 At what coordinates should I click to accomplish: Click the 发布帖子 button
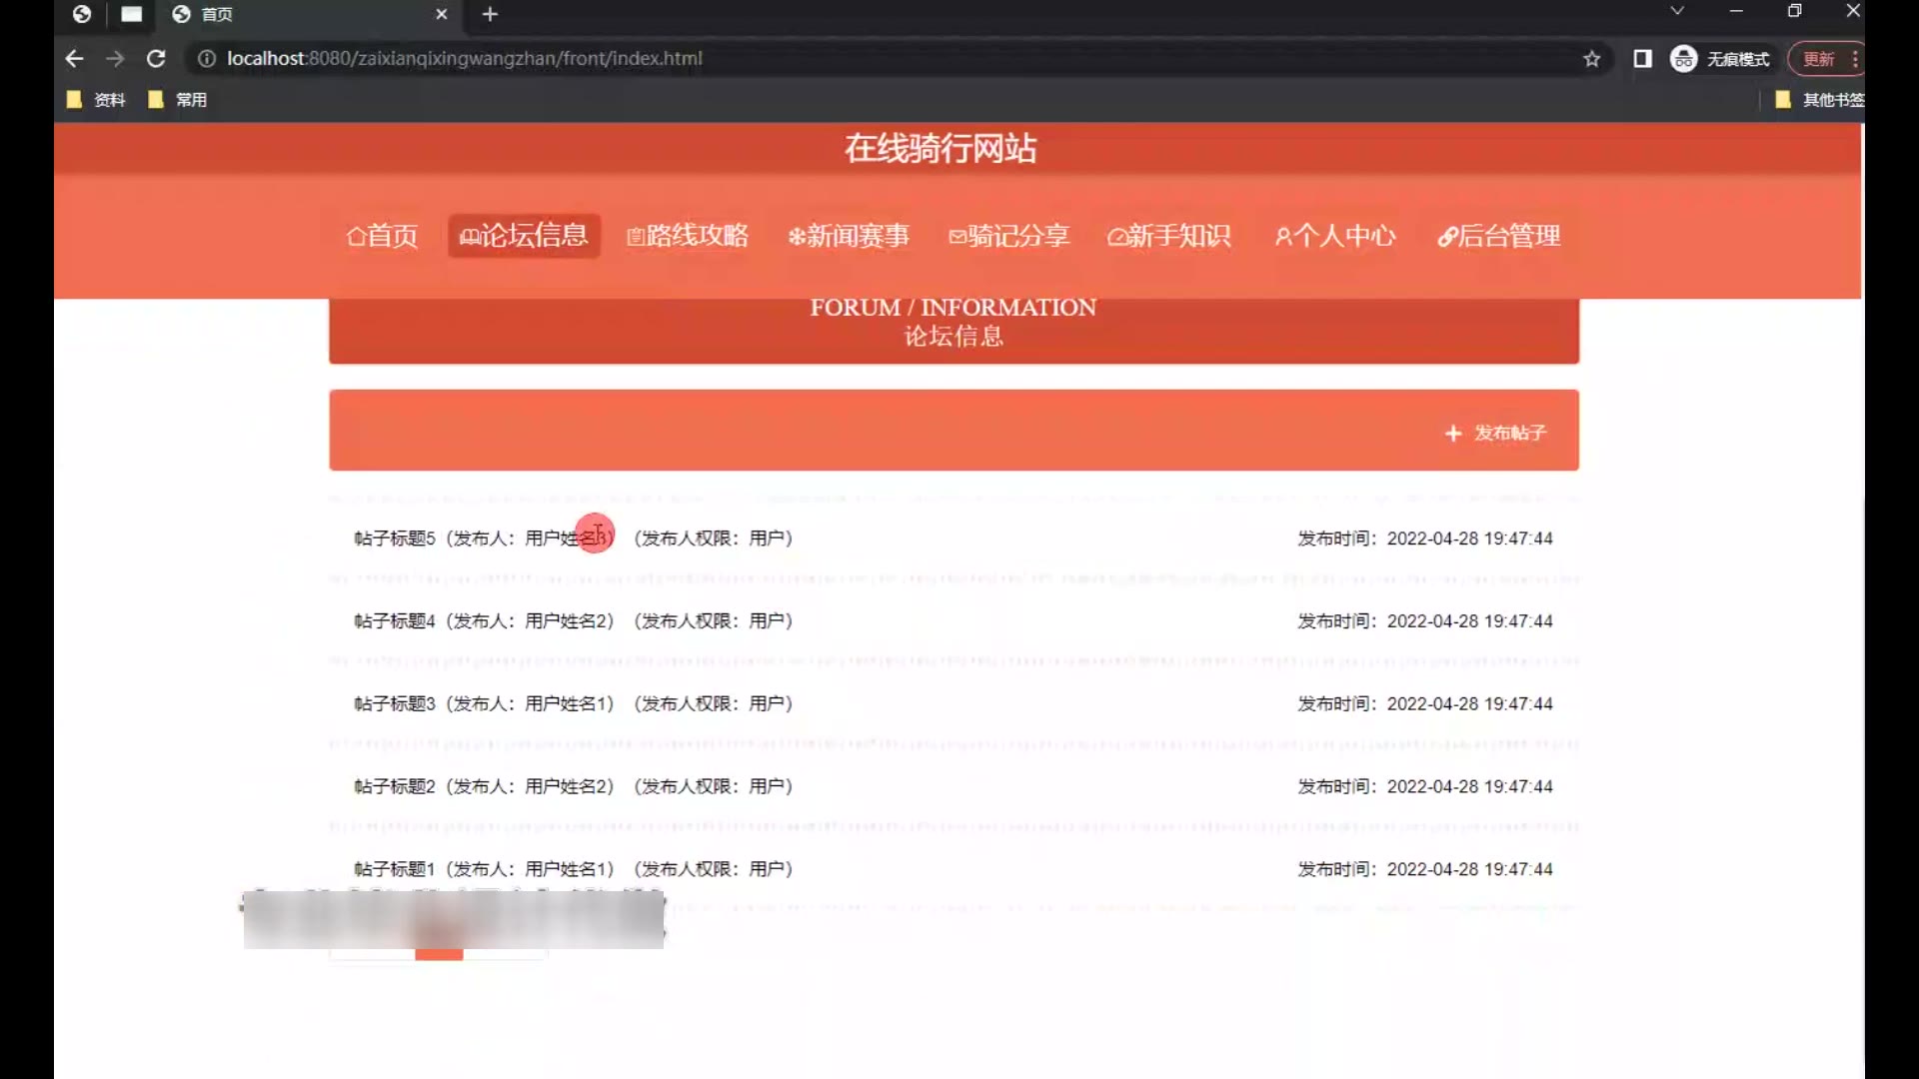[x=1496, y=433]
